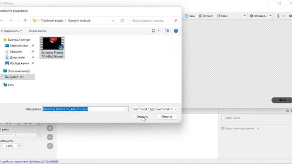Open Документы in navigation pane
Image resolution: width=292 pixels, height=164 pixels.
point(17,57)
